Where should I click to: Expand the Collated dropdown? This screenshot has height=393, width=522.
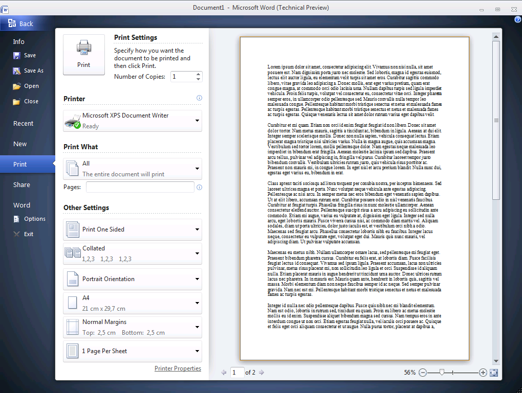point(197,253)
